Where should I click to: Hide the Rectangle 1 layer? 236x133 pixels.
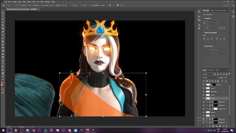tap(204, 92)
